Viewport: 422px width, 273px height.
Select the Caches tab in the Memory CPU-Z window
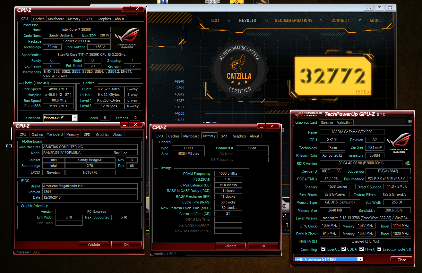[174, 136]
